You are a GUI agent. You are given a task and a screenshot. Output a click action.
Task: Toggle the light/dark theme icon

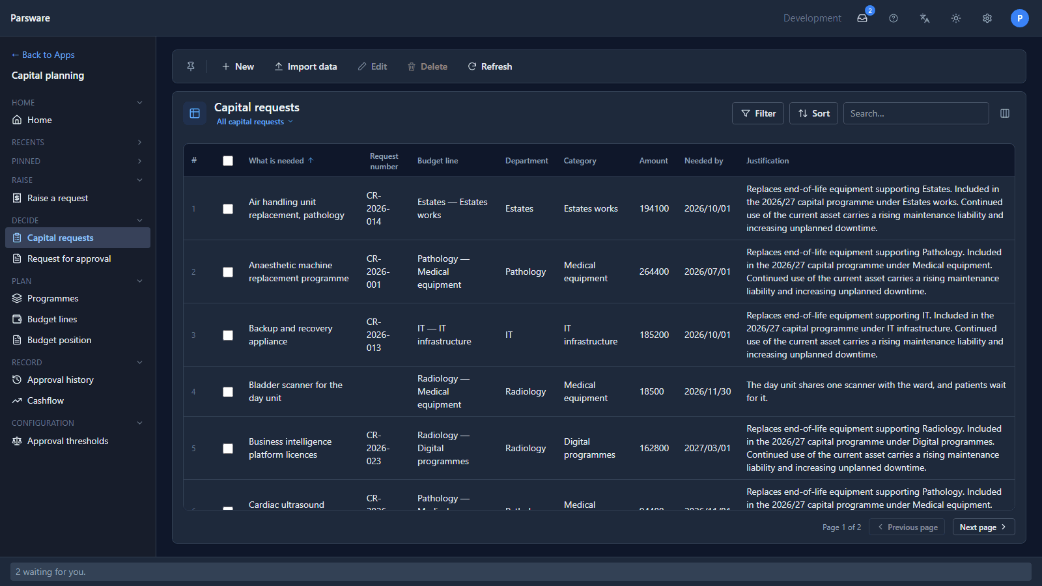(x=956, y=18)
